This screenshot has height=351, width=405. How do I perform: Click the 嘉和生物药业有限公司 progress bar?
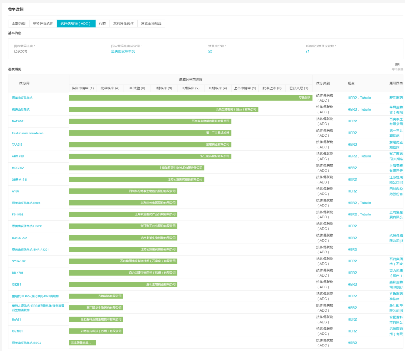click(123, 284)
